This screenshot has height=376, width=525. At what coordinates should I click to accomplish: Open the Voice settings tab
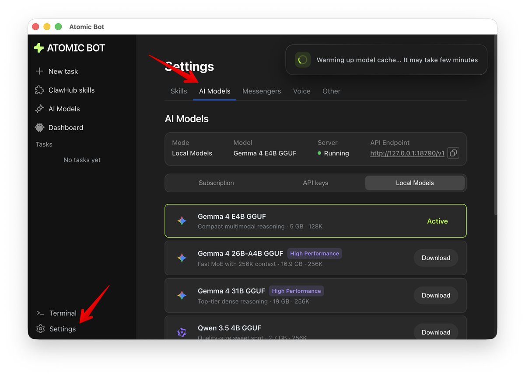[302, 91]
